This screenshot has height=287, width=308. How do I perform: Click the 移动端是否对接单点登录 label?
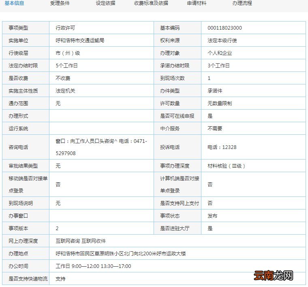click(x=28, y=185)
